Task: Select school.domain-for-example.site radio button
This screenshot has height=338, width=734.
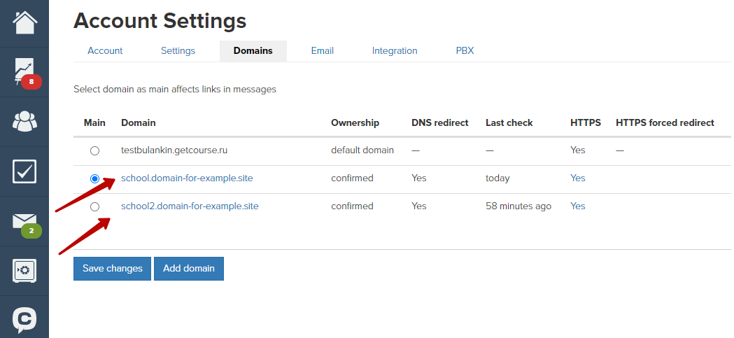Action: pyautogui.click(x=94, y=178)
